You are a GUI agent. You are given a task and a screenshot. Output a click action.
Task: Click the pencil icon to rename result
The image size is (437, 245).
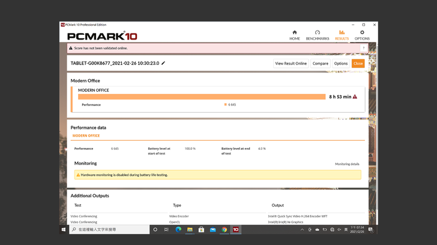point(163,63)
